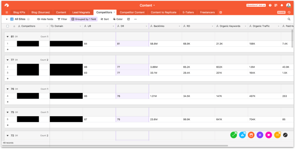295x149 pixels.
Task: Click the Sort button
Action: tap(105, 19)
